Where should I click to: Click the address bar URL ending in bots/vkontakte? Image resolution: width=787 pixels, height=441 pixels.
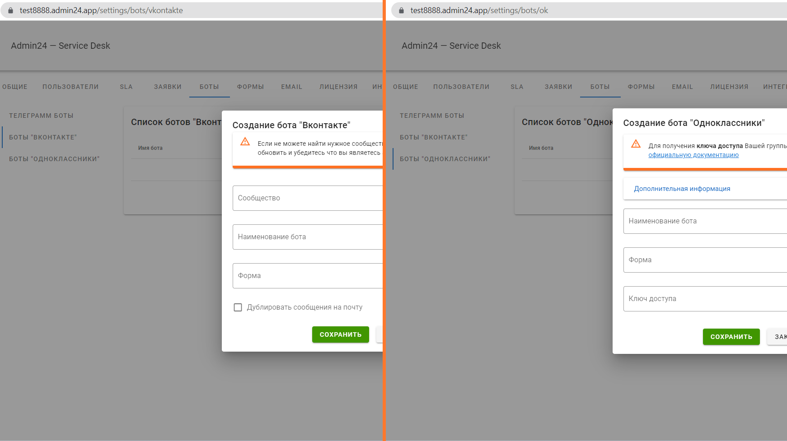pyautogui.click(x=101, y=10)
